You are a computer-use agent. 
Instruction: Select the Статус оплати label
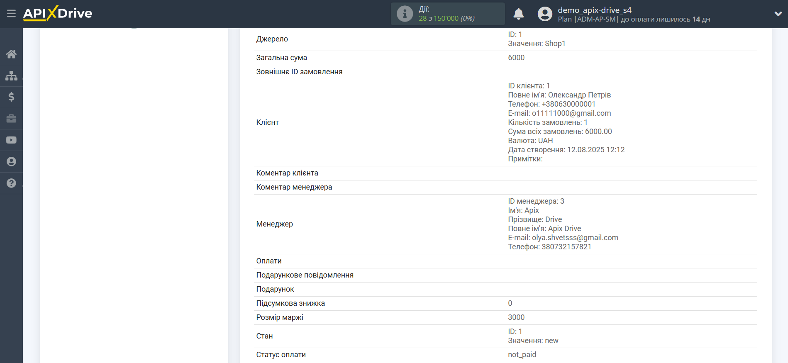tap(281, 355)
